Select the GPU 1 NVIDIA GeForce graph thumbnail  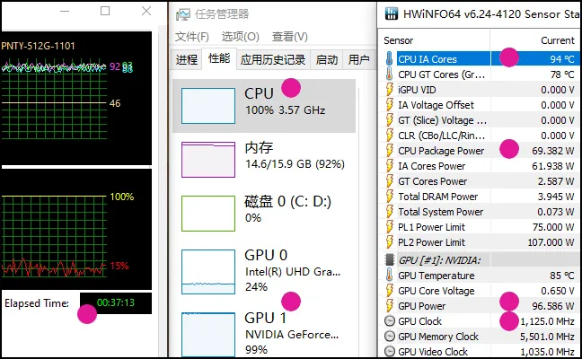click(x=208, y=335)
